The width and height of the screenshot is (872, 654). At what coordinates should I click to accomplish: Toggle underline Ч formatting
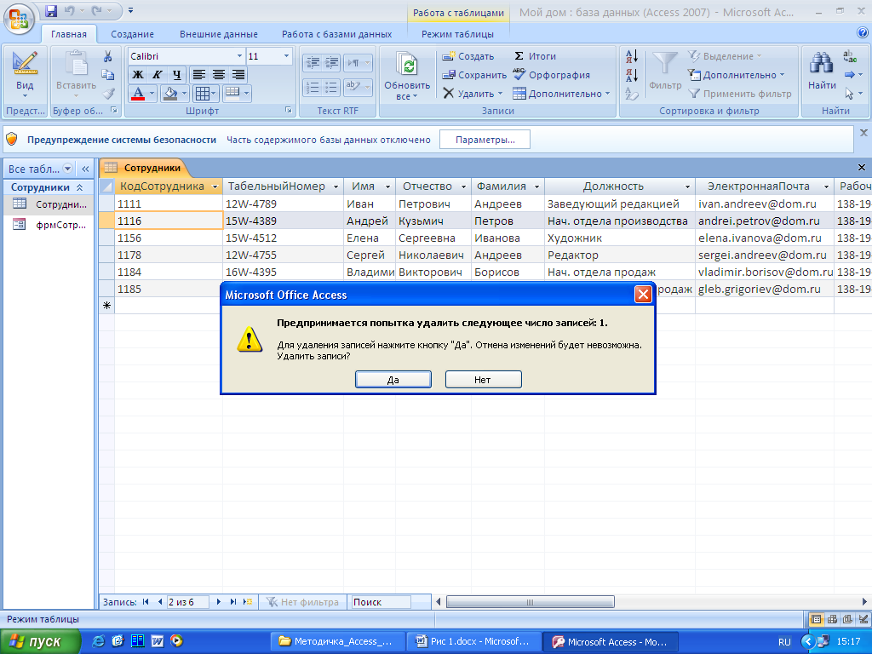point(177,75)
